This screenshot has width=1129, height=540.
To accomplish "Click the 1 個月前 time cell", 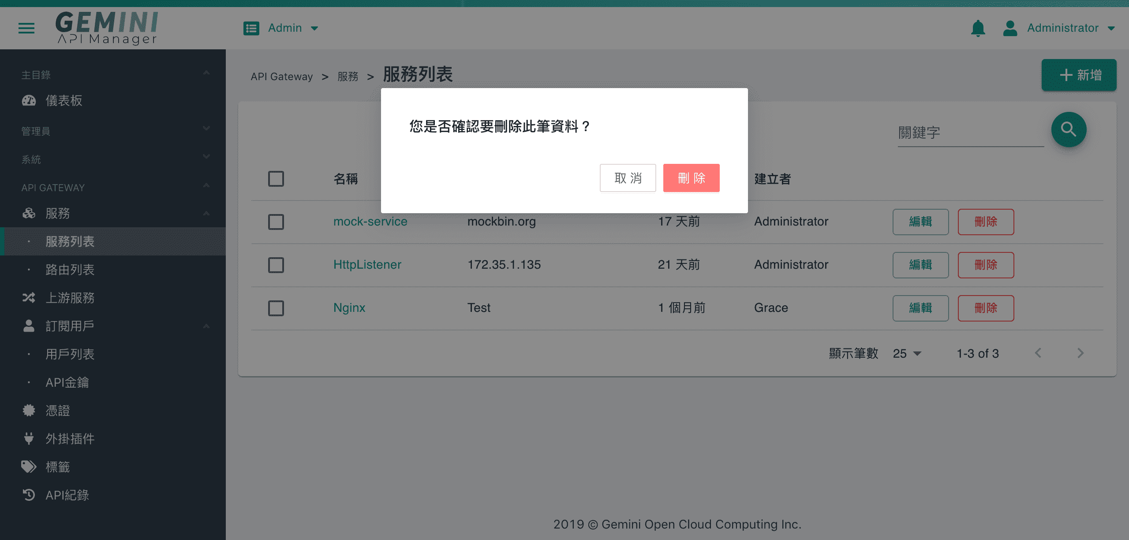I will point(682,307).
